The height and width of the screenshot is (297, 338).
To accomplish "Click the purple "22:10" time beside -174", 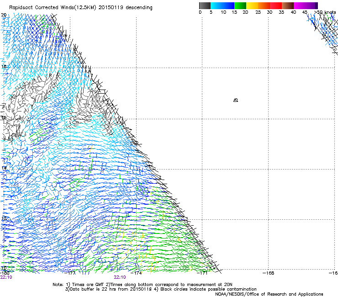I will [x=120, y=277].
